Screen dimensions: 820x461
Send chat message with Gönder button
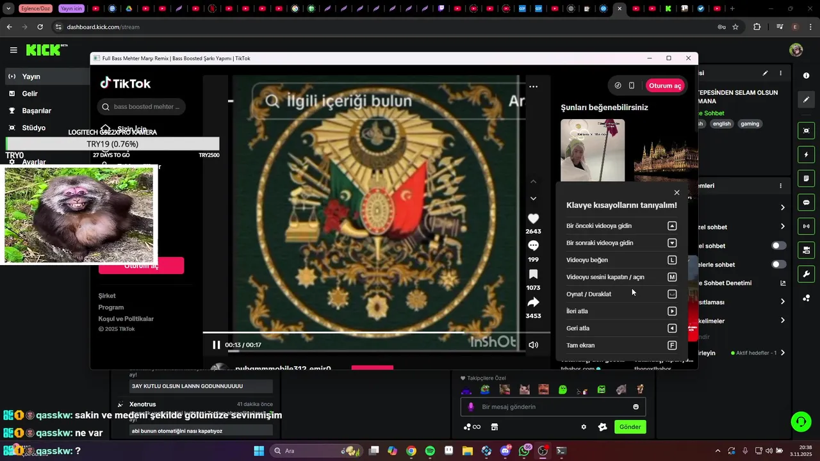point(630,427)
